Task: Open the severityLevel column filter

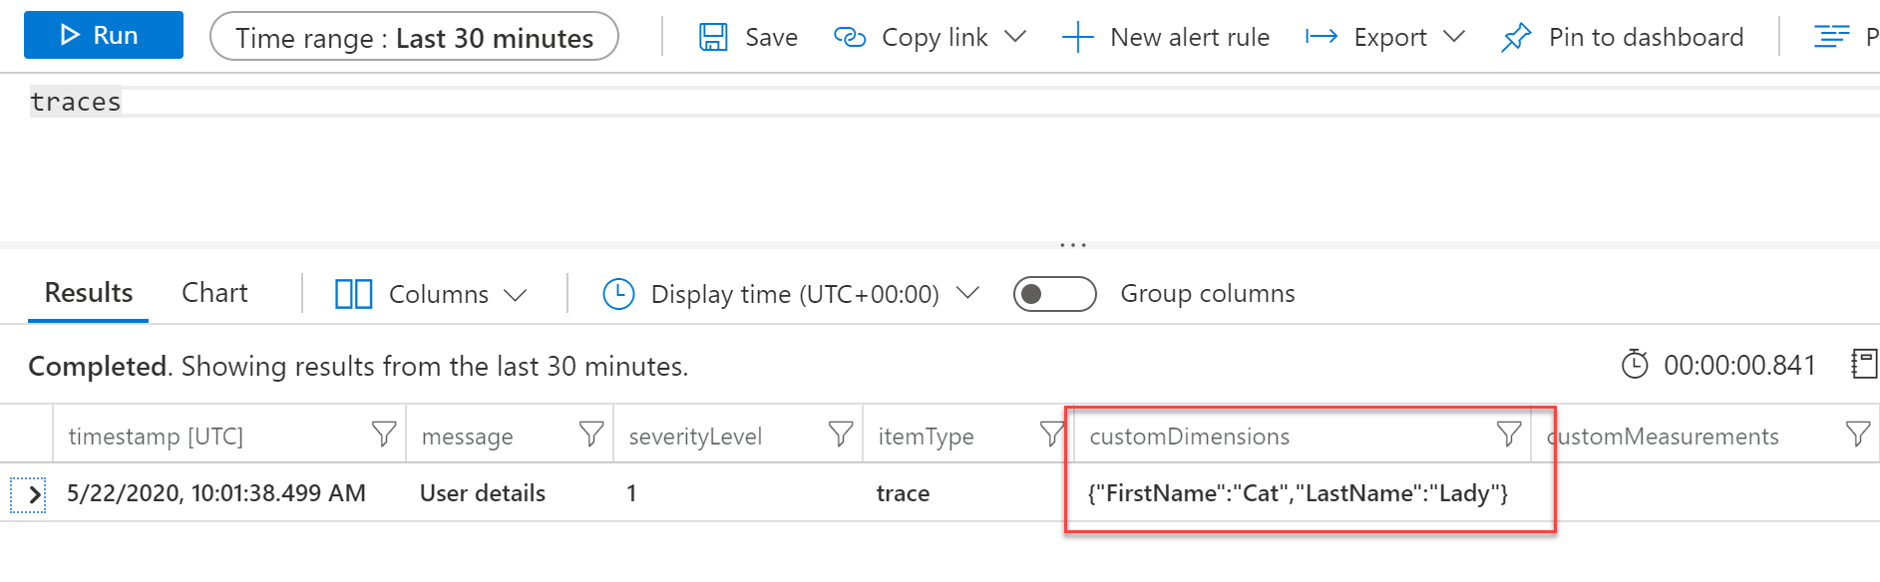Action: [839, 434]
